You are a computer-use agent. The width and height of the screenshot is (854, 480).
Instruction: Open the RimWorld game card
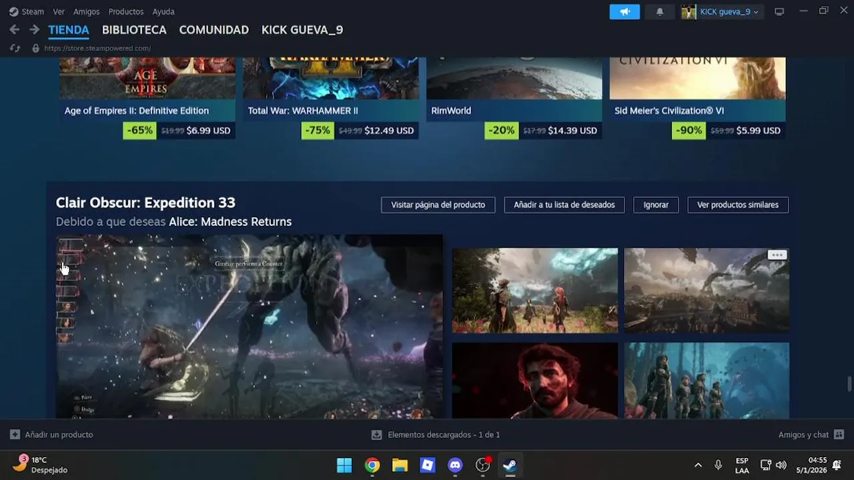click(x=514, y=98)
